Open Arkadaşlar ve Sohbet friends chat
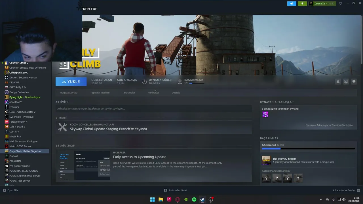Viewport: 363px width, 204px height. tap(347, 190)
